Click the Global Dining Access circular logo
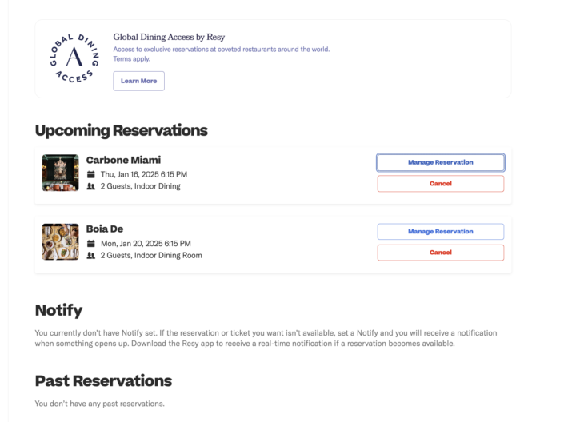The image size is (576, 422). (74, 58)
